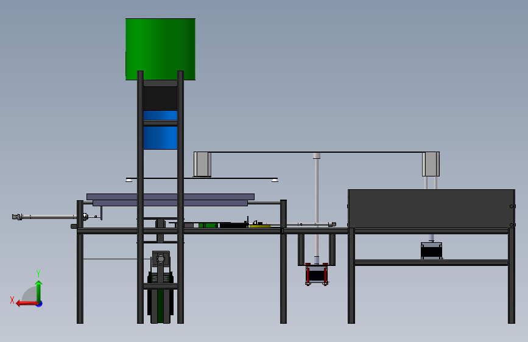Select the green cylindrical hopper on top
Image resolution: width=528 pixels, height=342 pixels.
coord(160,49)
